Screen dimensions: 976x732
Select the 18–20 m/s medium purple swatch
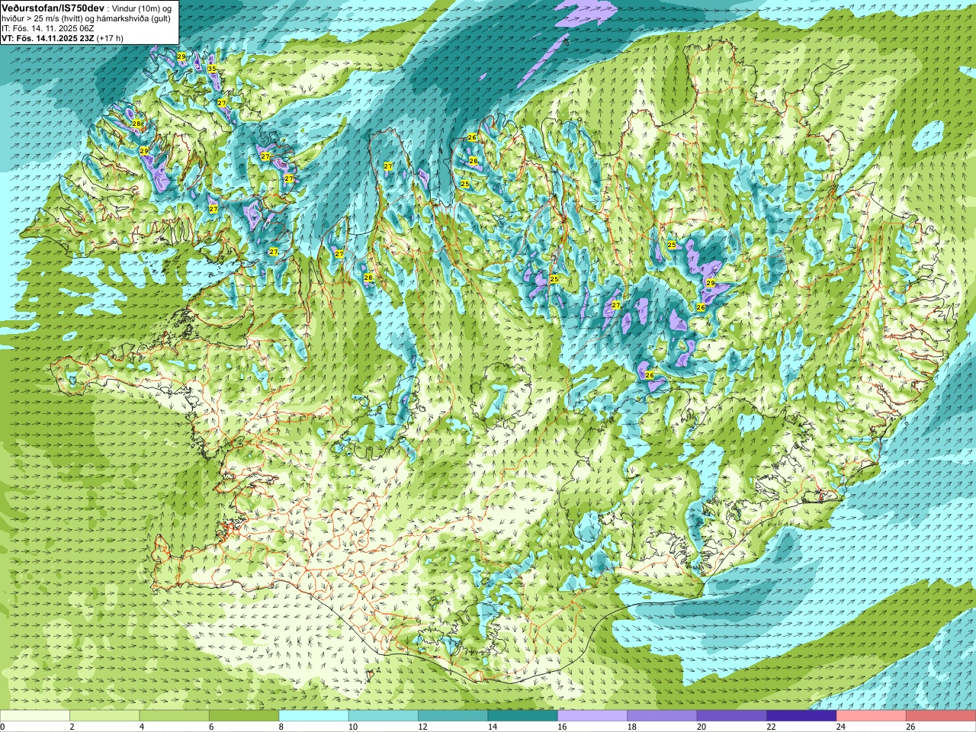coord(663,716)
